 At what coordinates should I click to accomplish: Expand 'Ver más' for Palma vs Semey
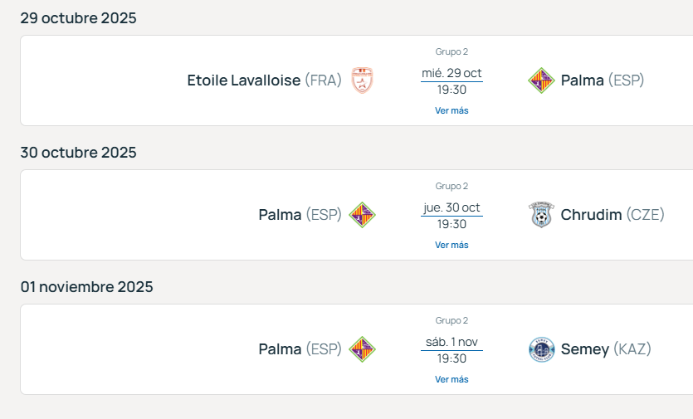(x=451, y=379)
